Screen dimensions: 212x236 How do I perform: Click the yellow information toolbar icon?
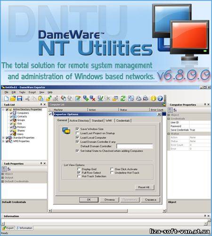point(153,99)
